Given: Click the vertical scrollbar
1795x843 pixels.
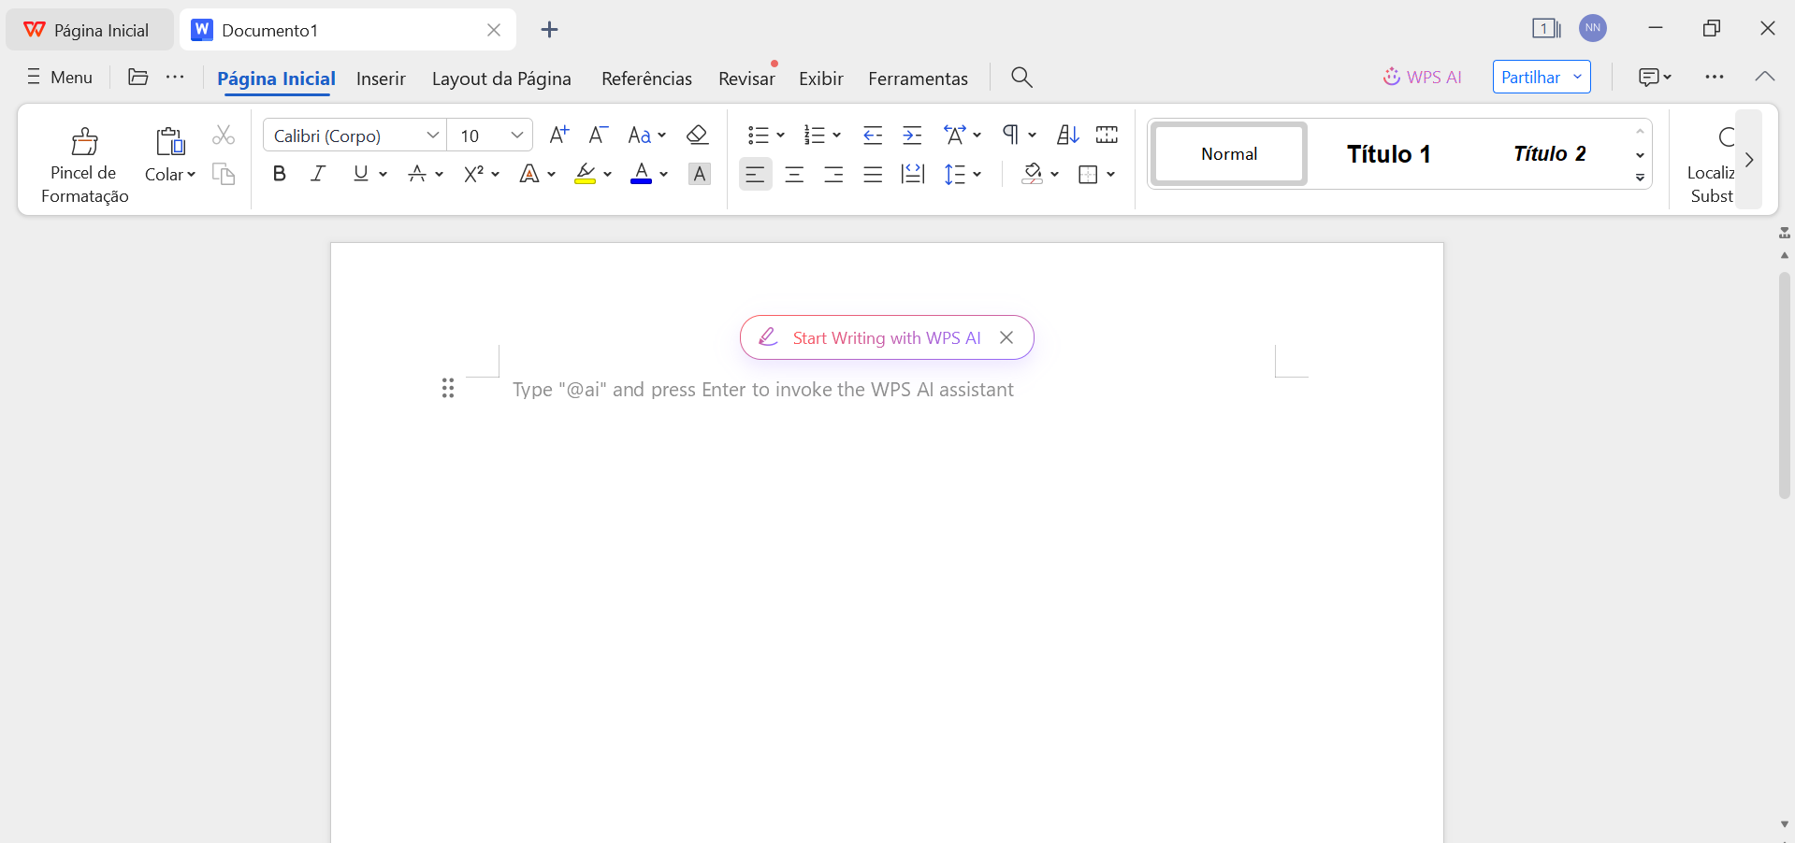Looking at the screenshot, I should click(1785, 383).
